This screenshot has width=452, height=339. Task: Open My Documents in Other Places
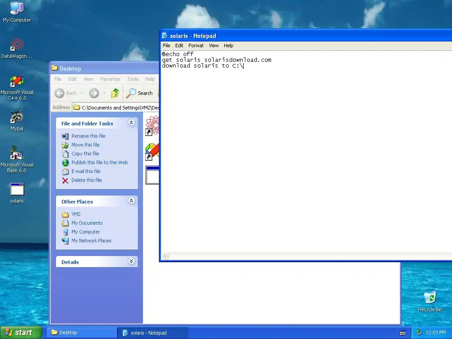coord(87,223)
